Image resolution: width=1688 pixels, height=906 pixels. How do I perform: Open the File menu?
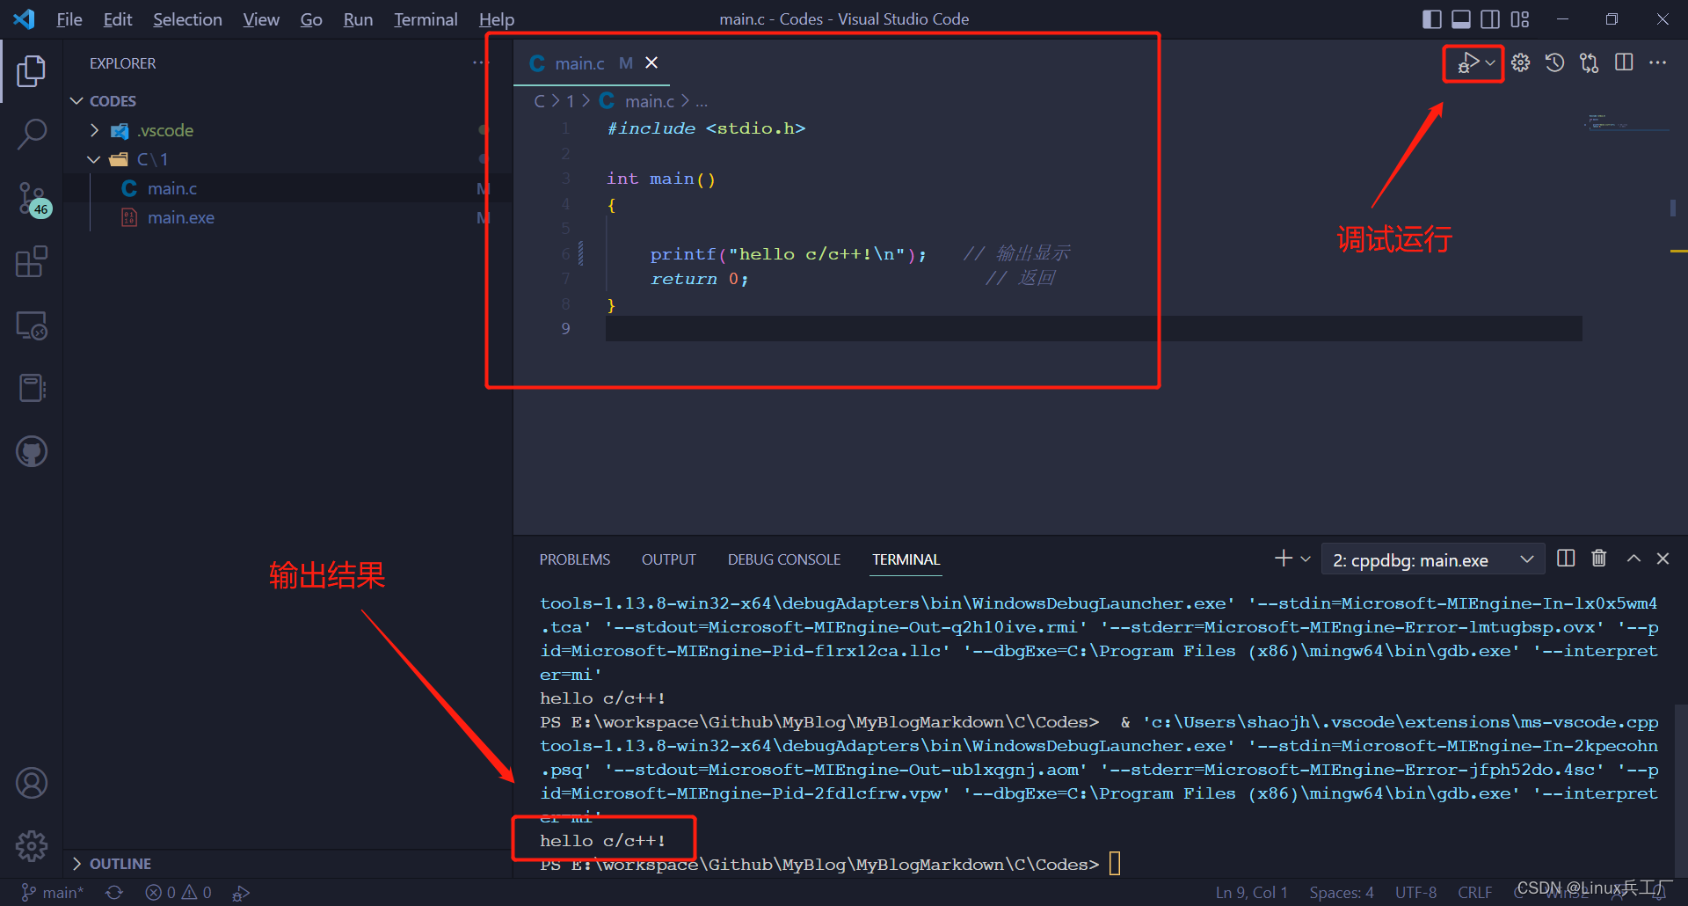tap(69, 19)
